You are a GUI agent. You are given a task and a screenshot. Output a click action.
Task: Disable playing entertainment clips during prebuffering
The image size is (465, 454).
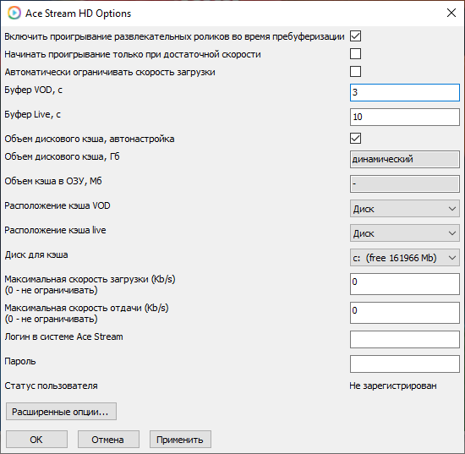click(355, 36)
